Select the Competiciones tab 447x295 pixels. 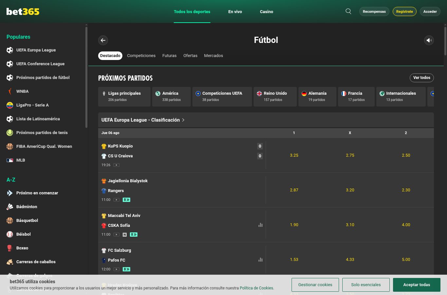point(141,56)
